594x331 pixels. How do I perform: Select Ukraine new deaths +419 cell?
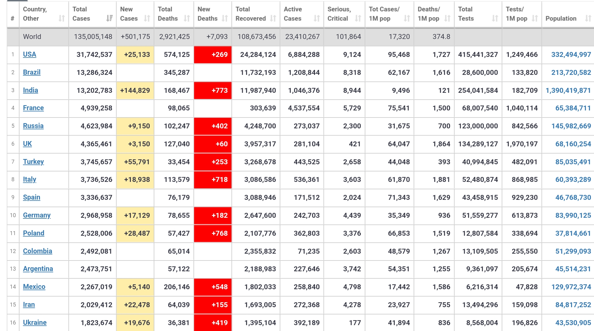click(213, 323)
